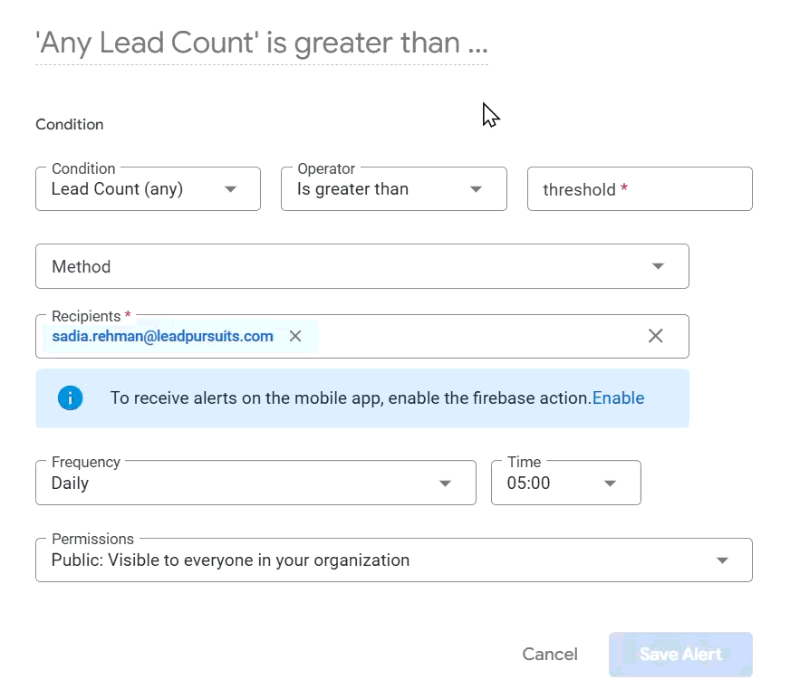Open the Time dropdown showing 05:00

pyautogui.click(x=566, y=483)
